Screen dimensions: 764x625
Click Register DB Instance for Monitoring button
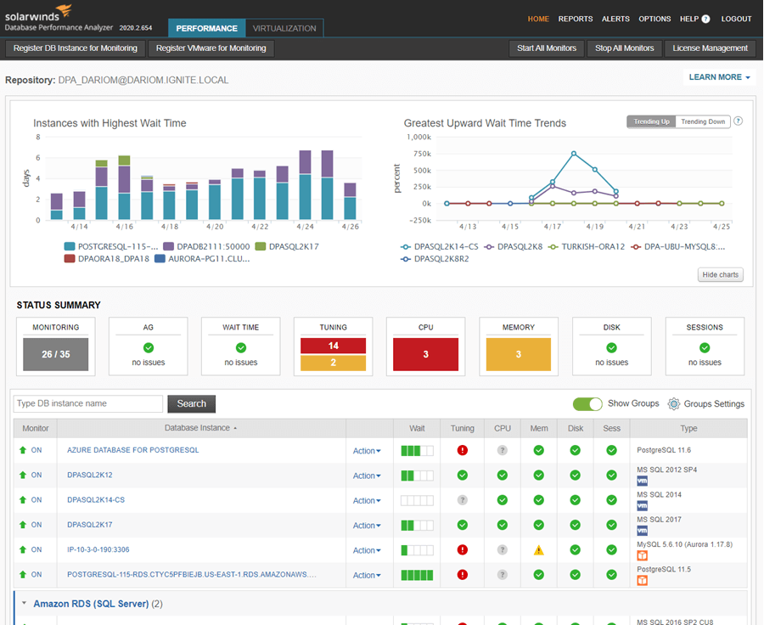(75, 48)
